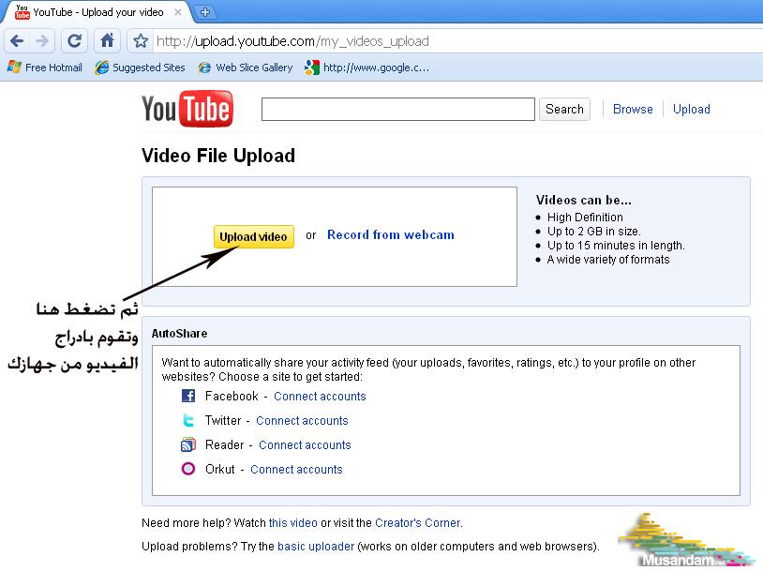Image resolution: width=763 pixels, height=571 pixels.
Task: Click 'Up to 2 GB in size.' text
Action: pyautogui.click(x=593, y=232)
